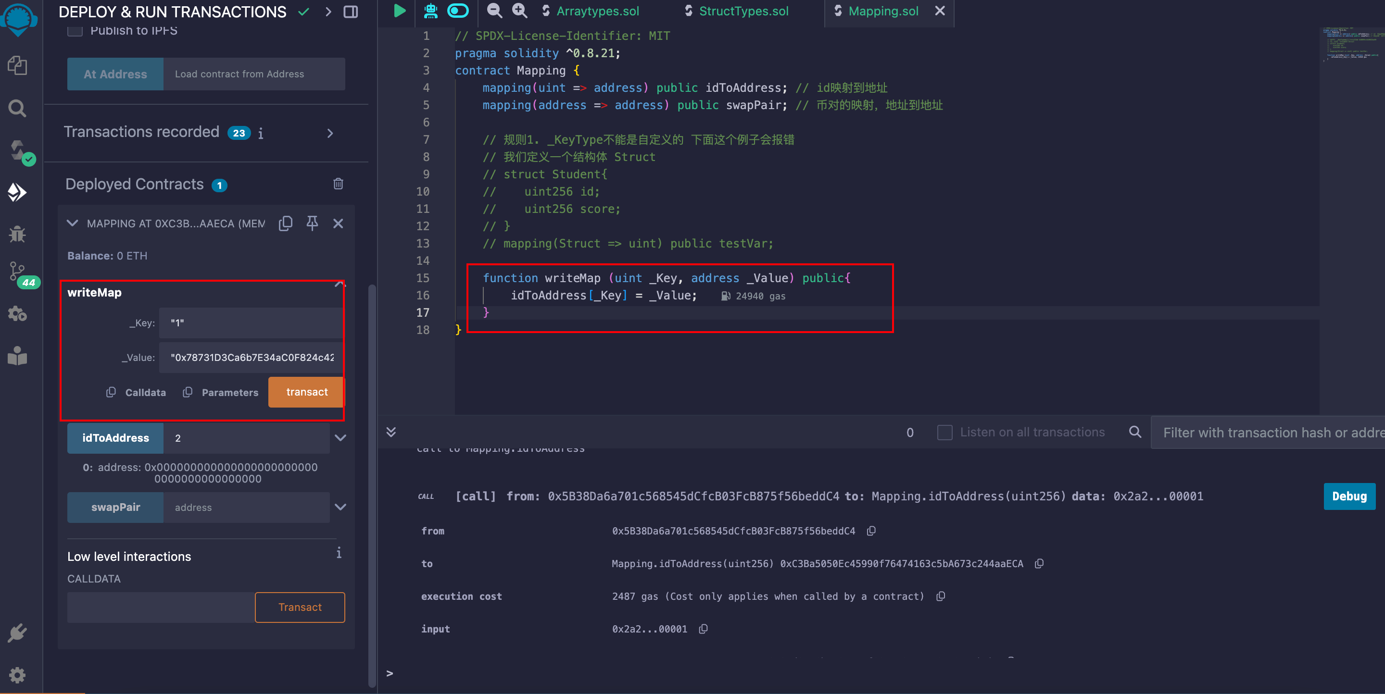Copy the execution cost value
The width and height of the screenshot is (1385, 694).
[x=940, y=596]
